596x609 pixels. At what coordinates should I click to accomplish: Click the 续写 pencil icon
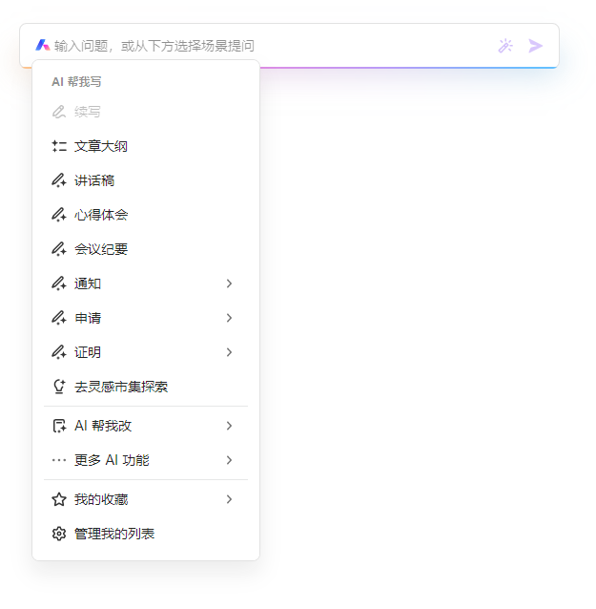[x=59, y=112]
